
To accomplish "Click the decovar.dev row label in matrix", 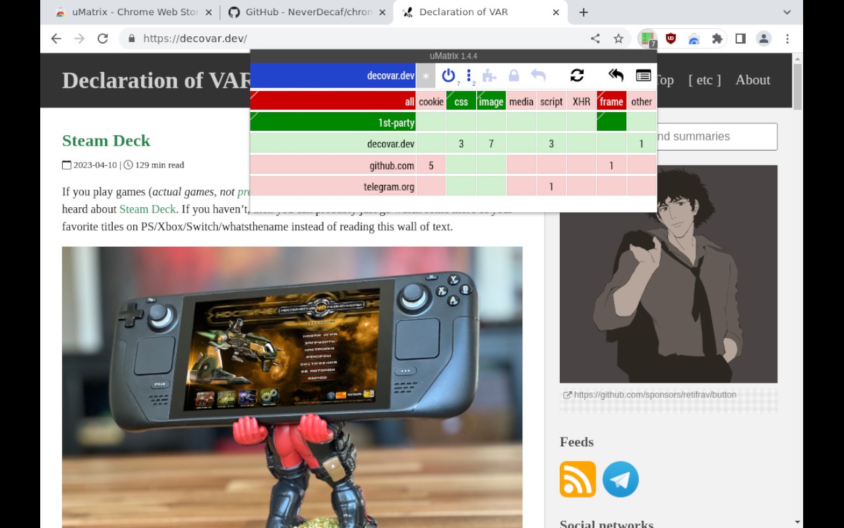I will pyautogui.click(x=333, y=143).
